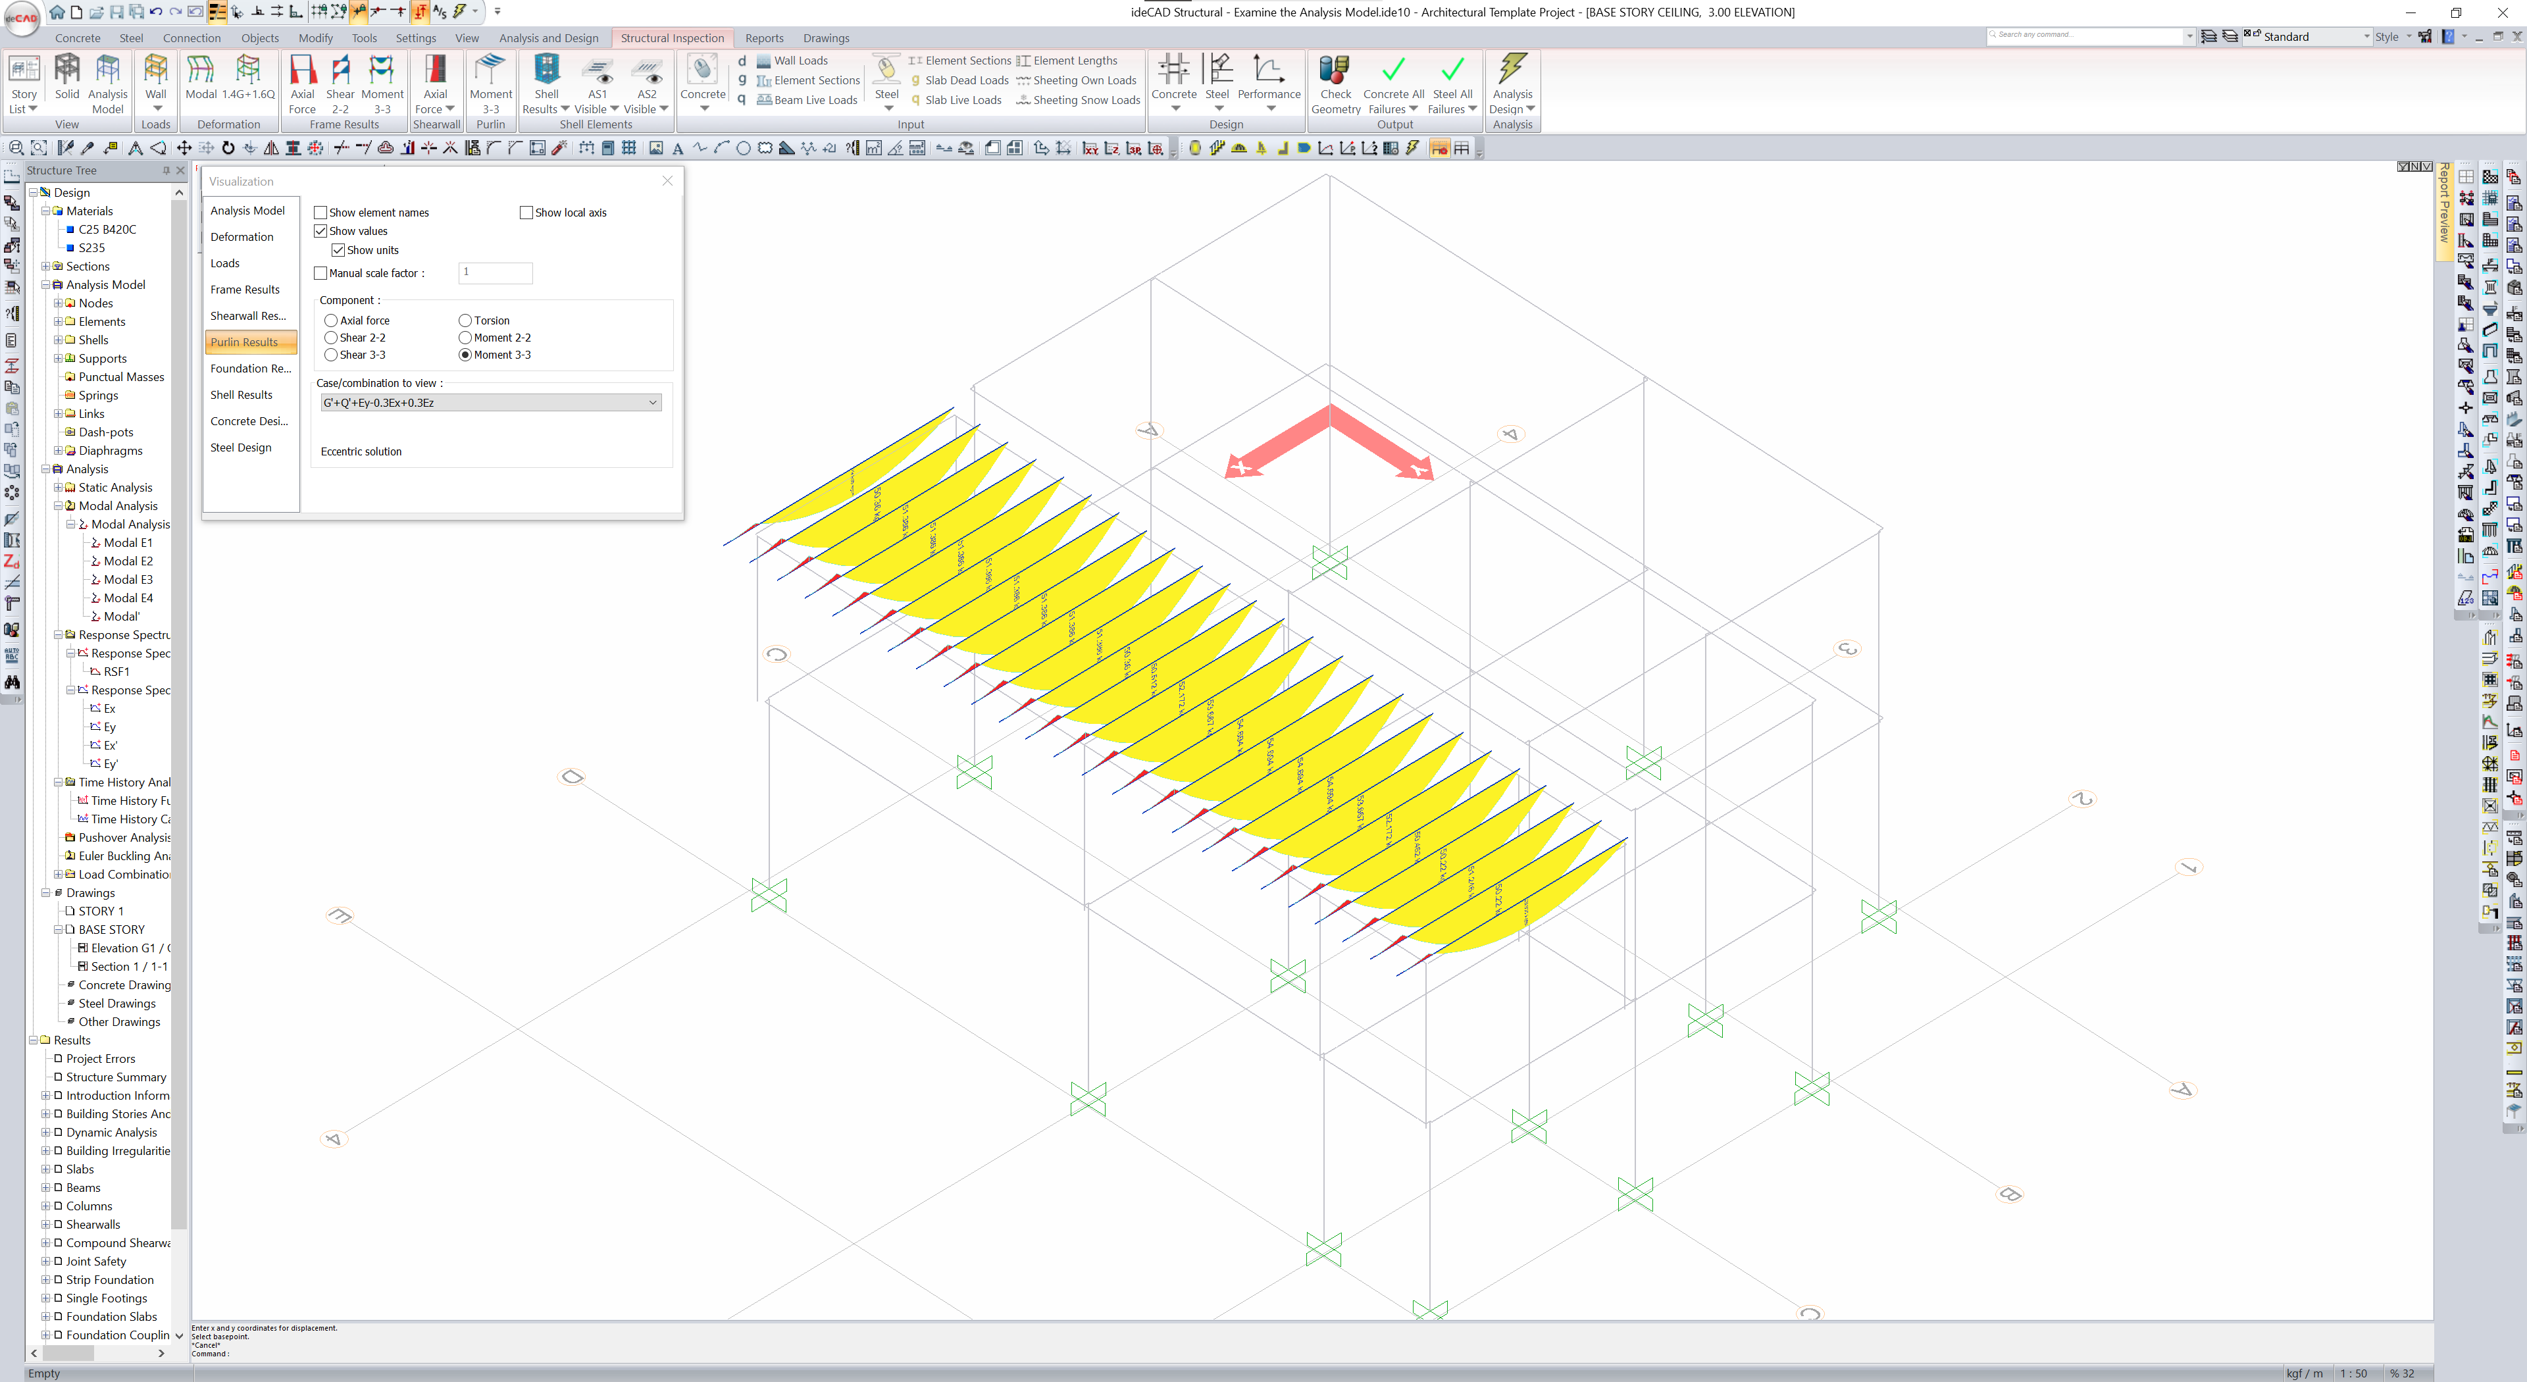Open the Case/combination dropdown
2527x1382 pixels.
point(490,403)
